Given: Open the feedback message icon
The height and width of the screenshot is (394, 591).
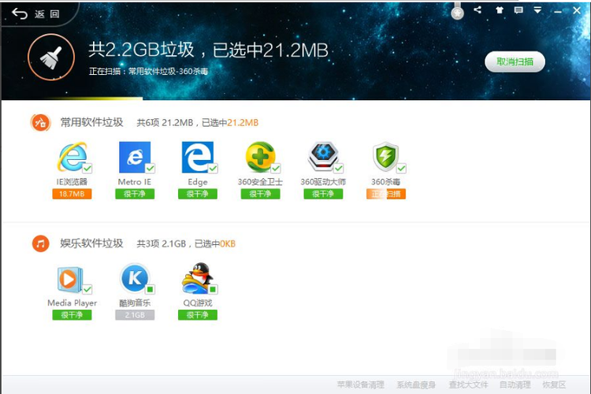Looking at the screenshot, I should coord(519,10).
